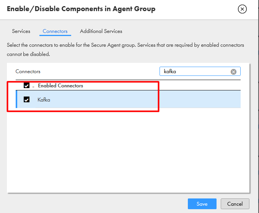Screen dimensions: 259x213
Task: Collapse the Enabled Connectors group dots
Action: [34, 87]
